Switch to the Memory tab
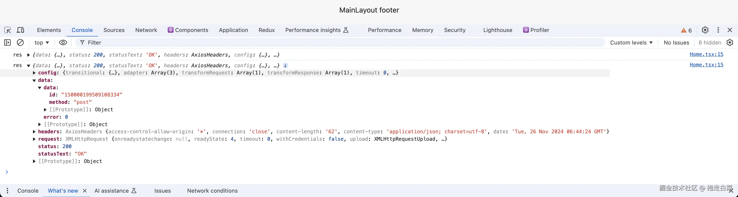The width and height of the screenshot is (738, 197). click(423, 30)
